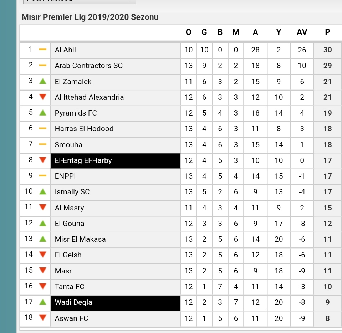
Task: Click the green up arrow beside Wadi Degla
Action: click(x=43, y=302)
